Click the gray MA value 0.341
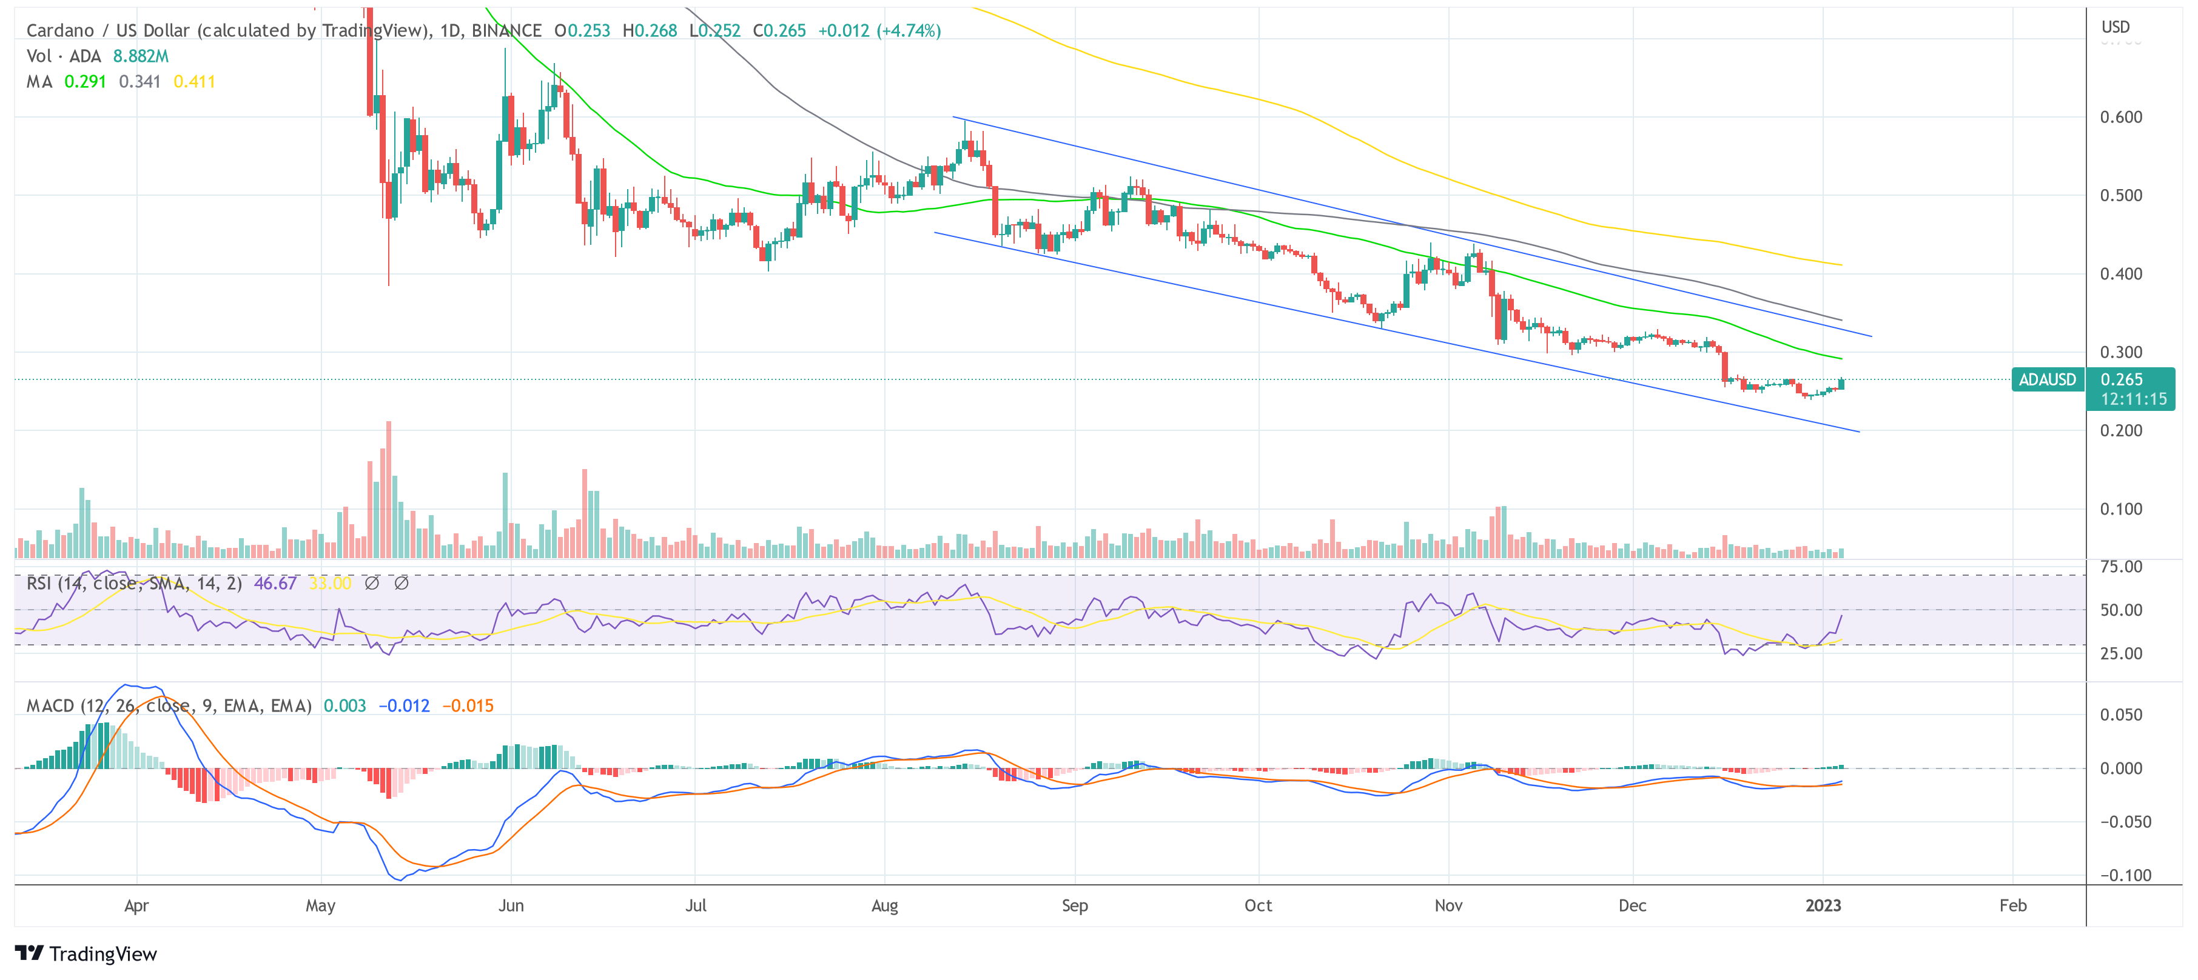This screenshot has height=980, width=2198. 140,82
